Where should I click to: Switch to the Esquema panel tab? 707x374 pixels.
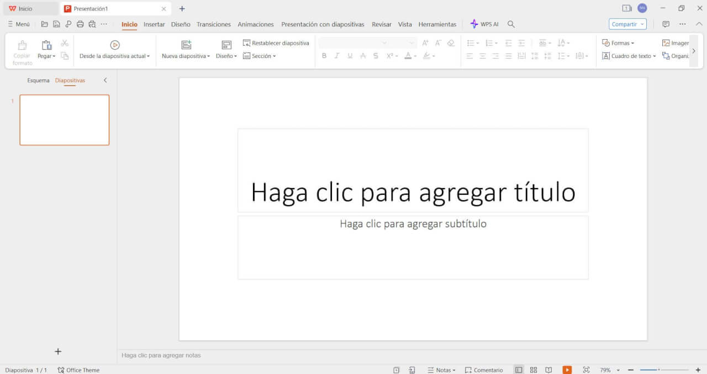click(x=38, y=81)
